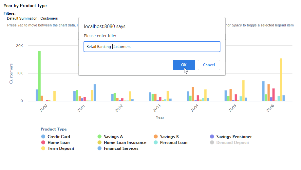Image resolution: width=301 pixels, height=170 pixels.
Task: Click Savings Pensioner legend color dot
Action: pyautogui.click(x=212, y=137)
